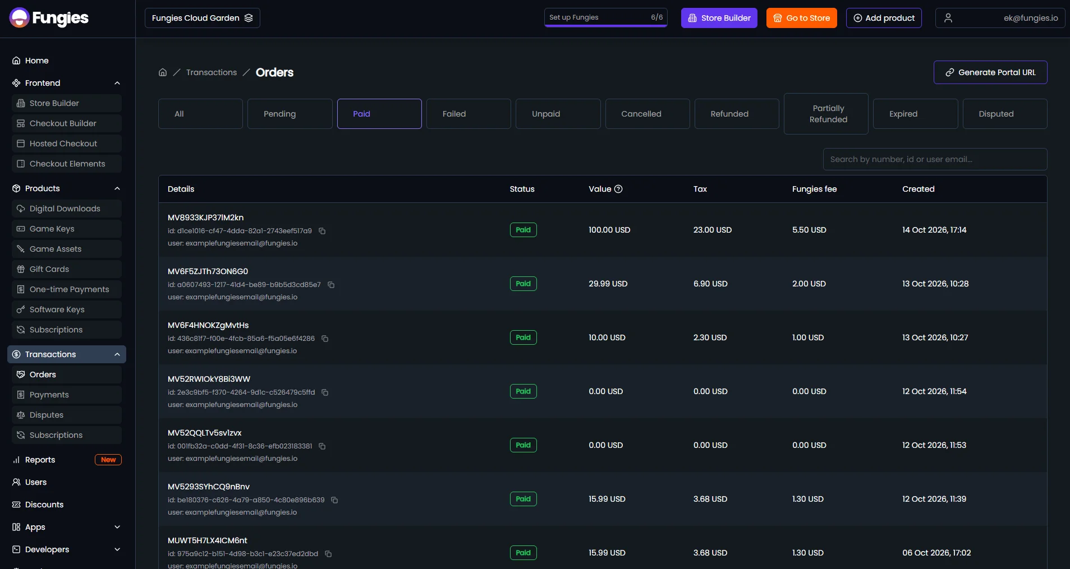Expand the Developers sidebar section
The width and height of the screenshot is (1070, 569).
coord(117,549)
